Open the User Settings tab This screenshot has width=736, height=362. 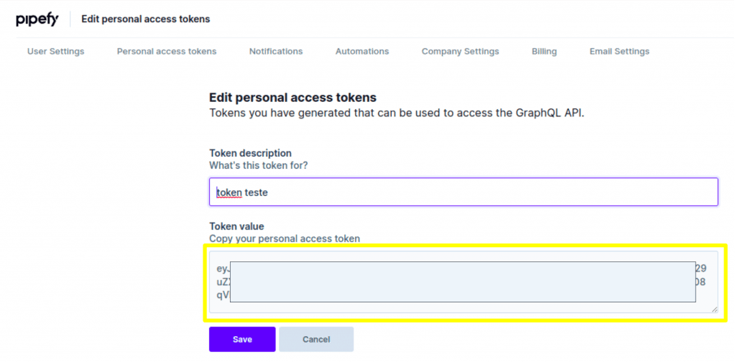[x=55, y=52]
